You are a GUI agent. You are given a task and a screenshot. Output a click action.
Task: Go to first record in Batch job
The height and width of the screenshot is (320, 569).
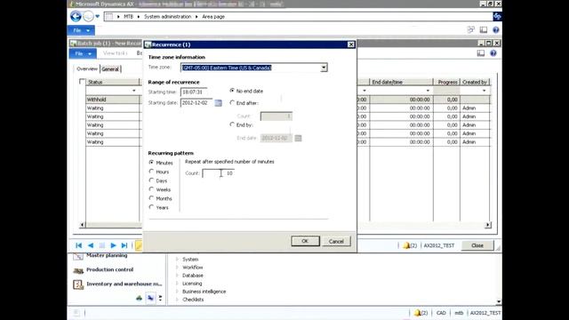(79, 245)
